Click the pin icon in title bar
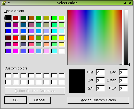Viewport: 134px width, 109px height. coord(9,3)
